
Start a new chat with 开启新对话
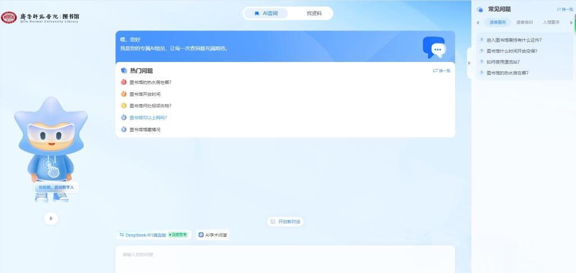click(285, 222)
